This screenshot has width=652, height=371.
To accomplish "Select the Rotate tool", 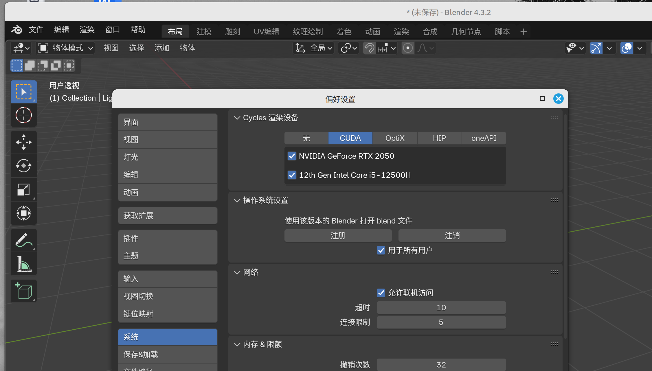I will coord(24,166).
